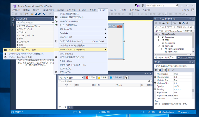Image resolution: width=199 pixels, height=117 pixels.
Task: Select the App.config file
Action: (x=170, y=43)
